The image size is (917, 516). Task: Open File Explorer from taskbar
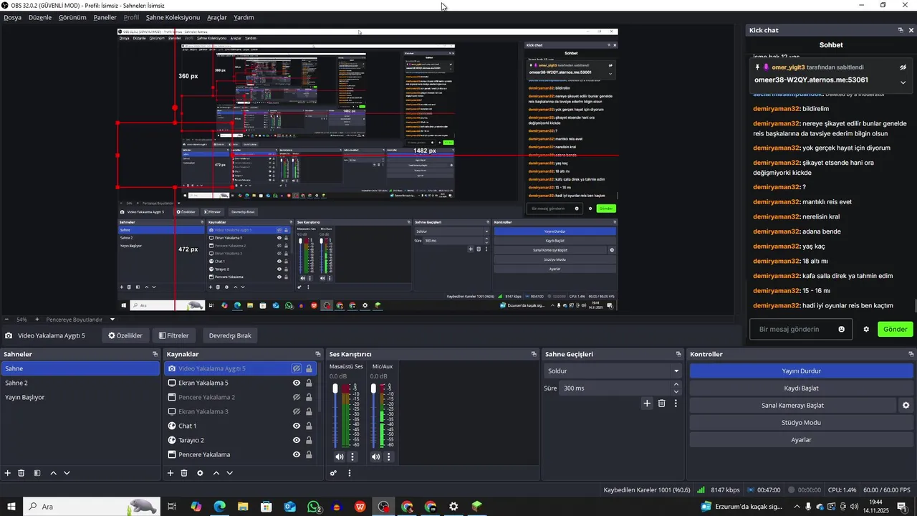click(243, 507)
